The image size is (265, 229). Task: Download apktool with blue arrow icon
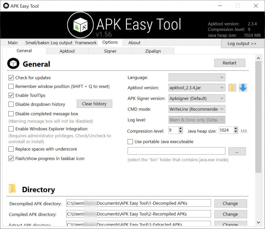243,88
